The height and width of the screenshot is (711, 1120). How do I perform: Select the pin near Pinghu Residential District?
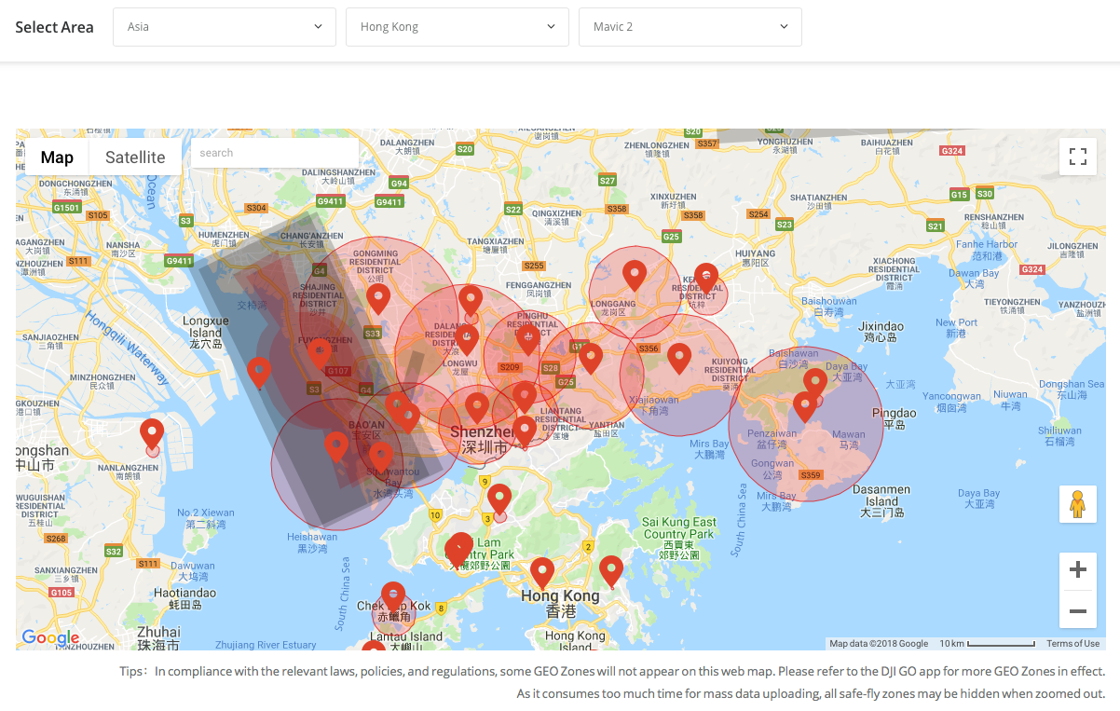528,339
